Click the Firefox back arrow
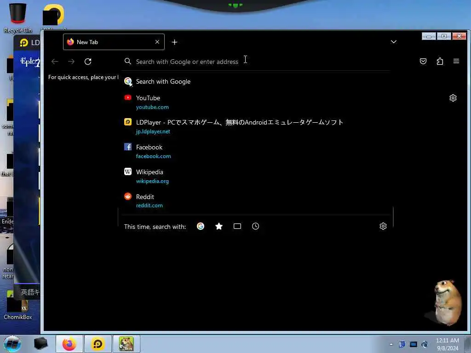 coord(55,62)
